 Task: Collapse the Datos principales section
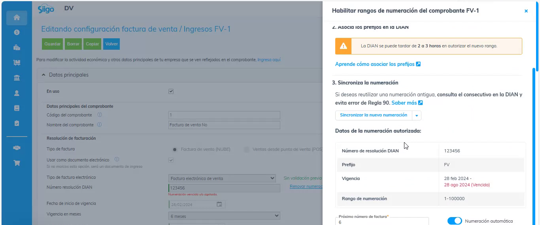point(43,75)
